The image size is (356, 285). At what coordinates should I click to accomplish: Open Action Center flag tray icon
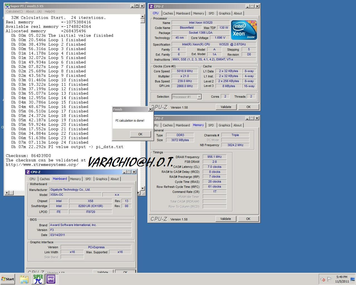pos(330,279)
